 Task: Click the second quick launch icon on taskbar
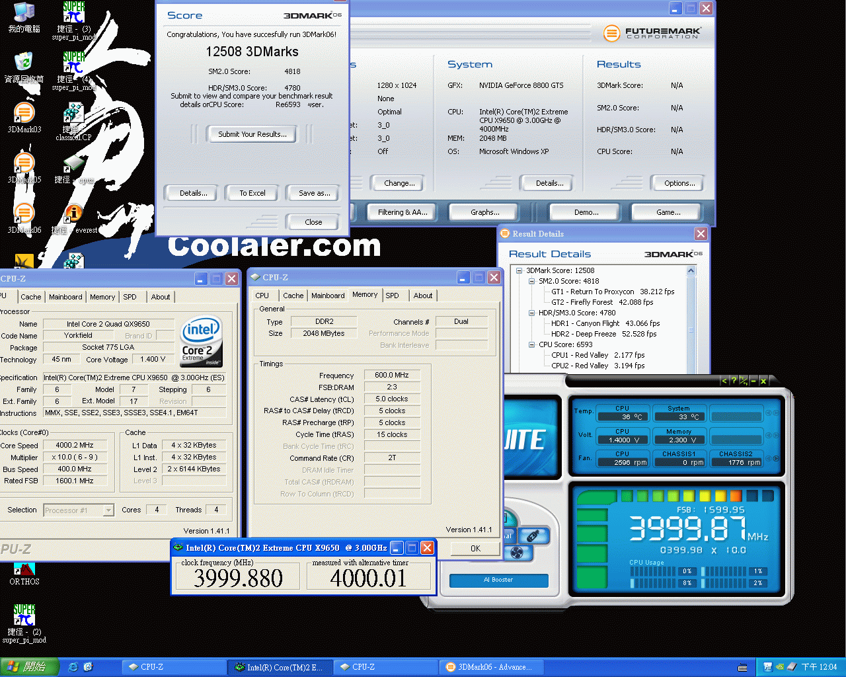88,667
